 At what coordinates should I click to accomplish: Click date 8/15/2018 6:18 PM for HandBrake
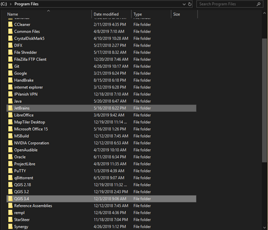point(110,80)
